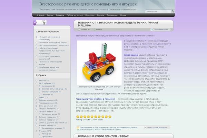Click the search magnifier icon
Screen dimensions: 207x138
click(173, 11)
